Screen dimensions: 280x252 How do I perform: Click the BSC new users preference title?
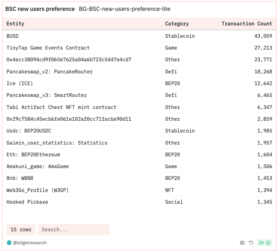(x=40, y=9)
